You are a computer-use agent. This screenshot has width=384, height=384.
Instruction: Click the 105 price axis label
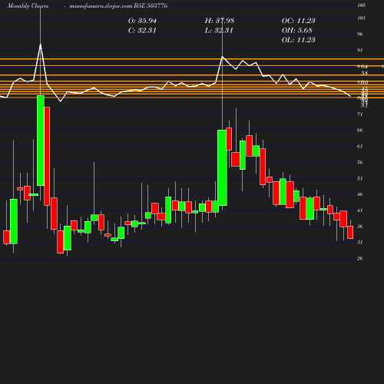pyautogui.click(x=361, y=5)
